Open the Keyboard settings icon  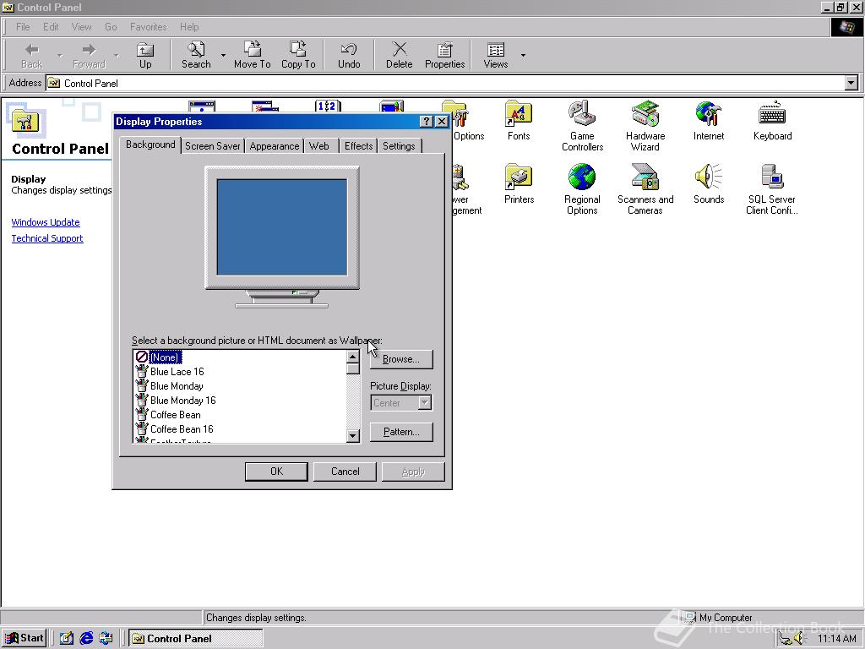772,114
